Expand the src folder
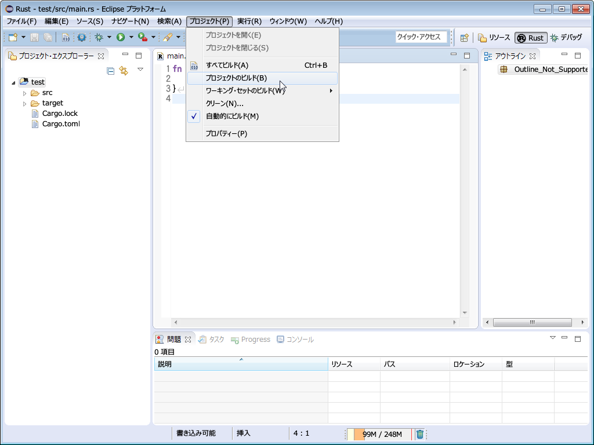The width and height of the screenshot is (594, 445). (x=24, y=93)
